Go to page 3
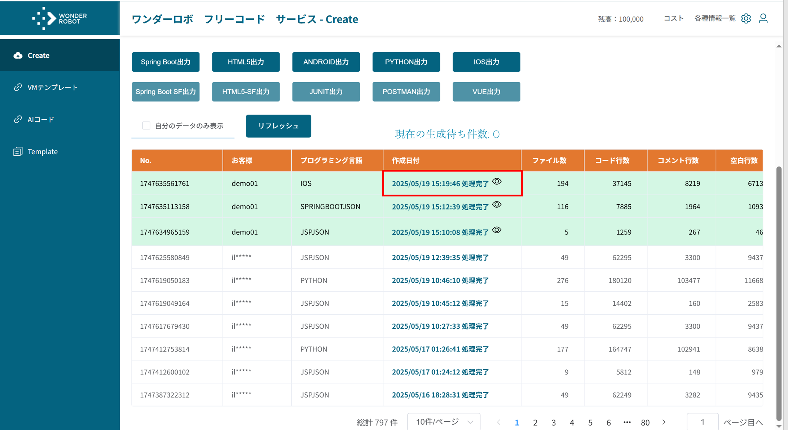 554,422
